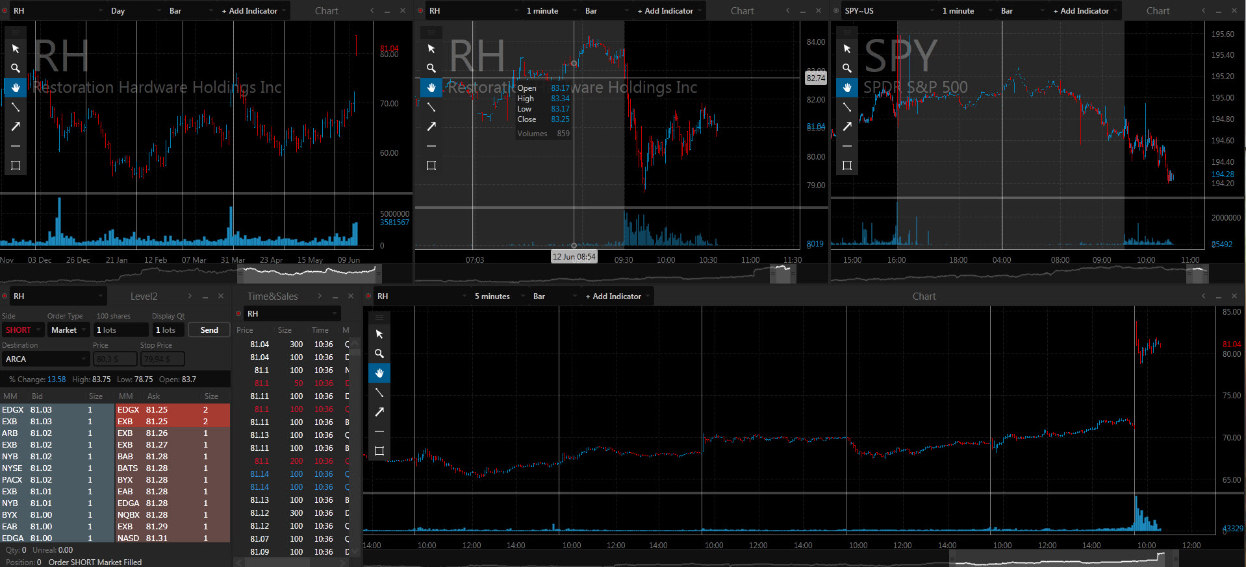Image resolution: width=1246 pixels, height=567 pixels.
Task: Expand Level2 panel with its chevron arrow
Action: pos(190,296)
